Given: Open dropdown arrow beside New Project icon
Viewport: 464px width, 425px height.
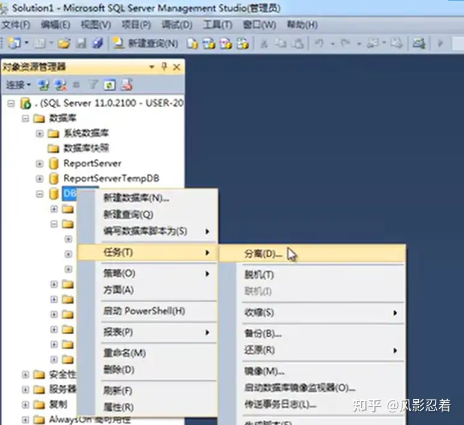Looking at the screenshot, I should click(x=26, y=43).
